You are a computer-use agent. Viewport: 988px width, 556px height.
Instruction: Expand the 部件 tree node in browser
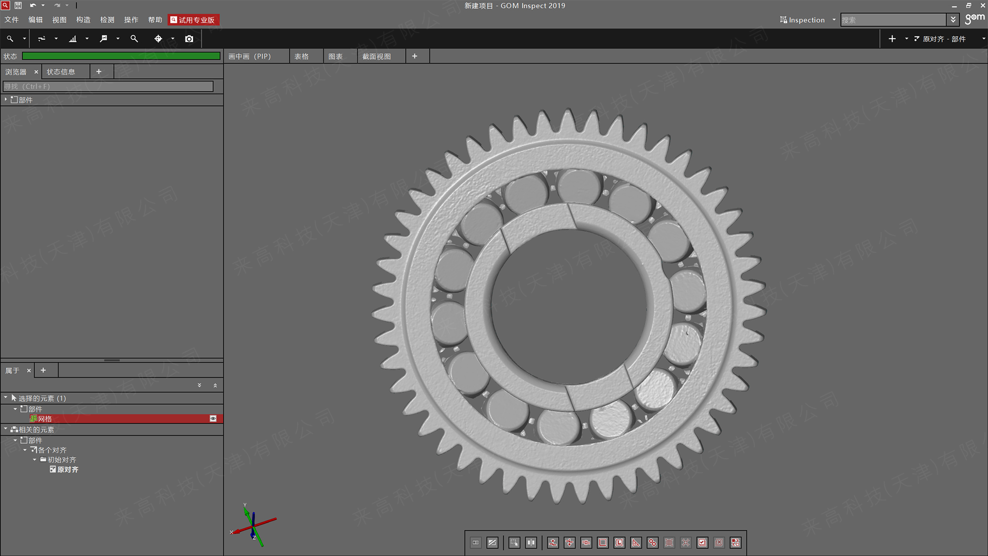[x=6, y=99]
